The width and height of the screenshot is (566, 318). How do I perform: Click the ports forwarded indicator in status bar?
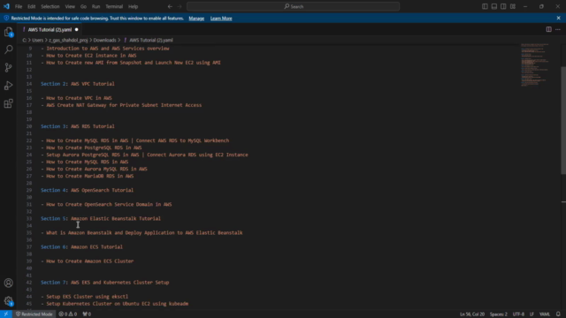click(87, 314)
